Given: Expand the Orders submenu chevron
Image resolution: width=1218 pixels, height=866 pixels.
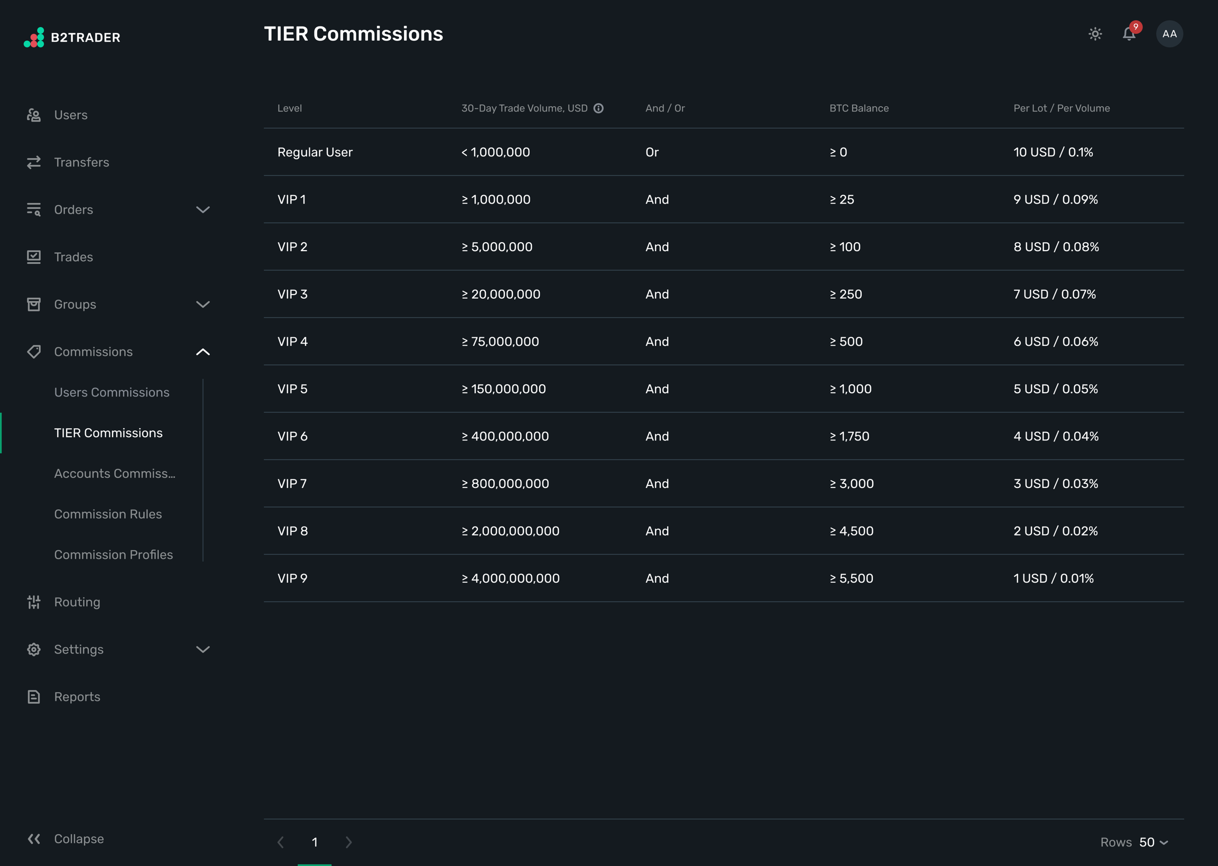Looking at the screenshot, I should click(x=202, y=209).
